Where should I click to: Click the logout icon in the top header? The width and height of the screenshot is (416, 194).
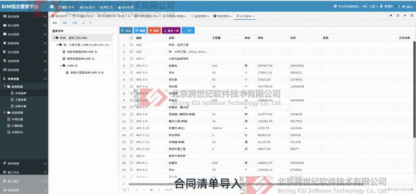(x=404, y=6)
